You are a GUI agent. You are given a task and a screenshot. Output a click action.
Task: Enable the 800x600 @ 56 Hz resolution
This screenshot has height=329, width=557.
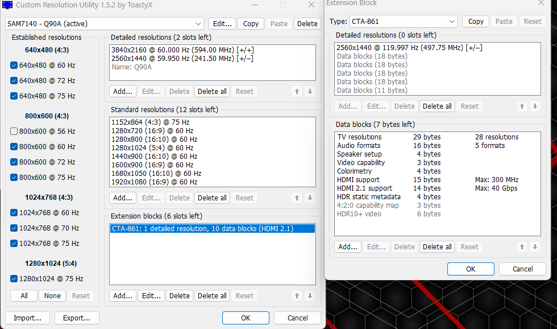click(14, 131)
